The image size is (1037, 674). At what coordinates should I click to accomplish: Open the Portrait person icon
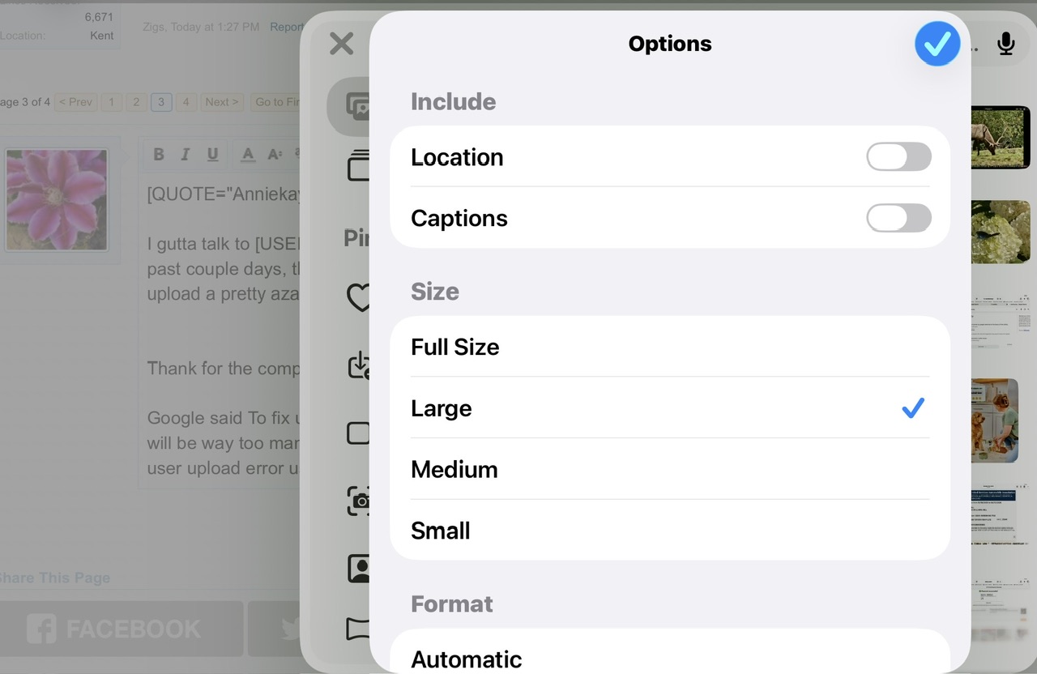358,568
